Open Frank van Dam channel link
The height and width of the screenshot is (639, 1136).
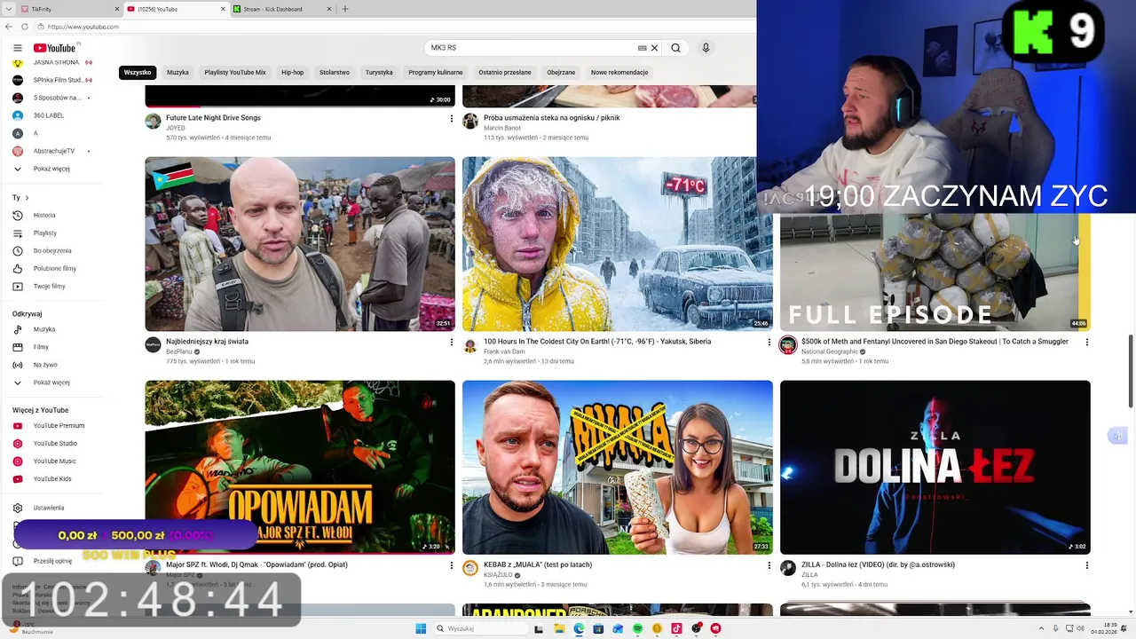tap(504, 351)
